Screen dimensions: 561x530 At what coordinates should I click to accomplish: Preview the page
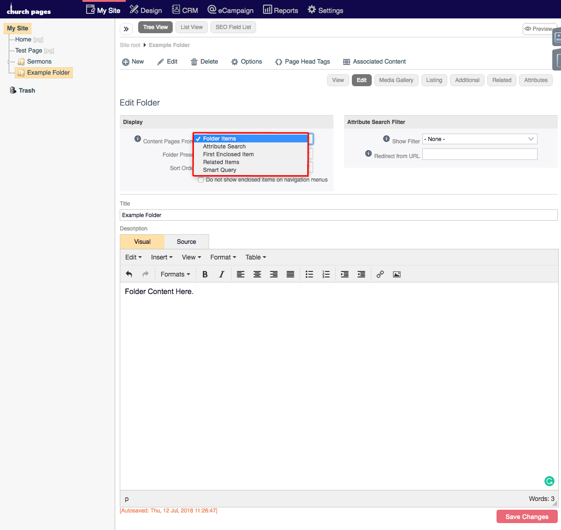540,29
